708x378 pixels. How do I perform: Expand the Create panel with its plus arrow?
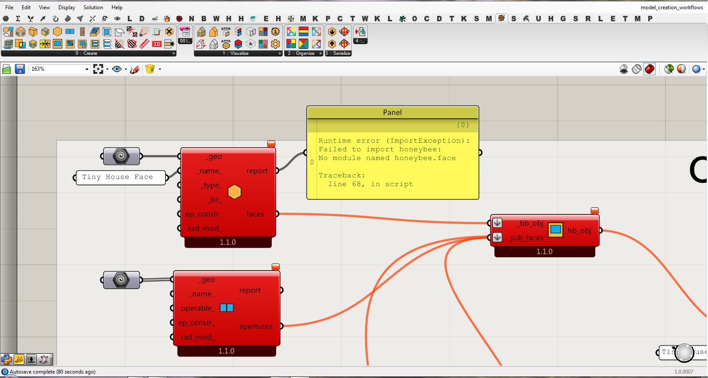click(x=173, y=53)
